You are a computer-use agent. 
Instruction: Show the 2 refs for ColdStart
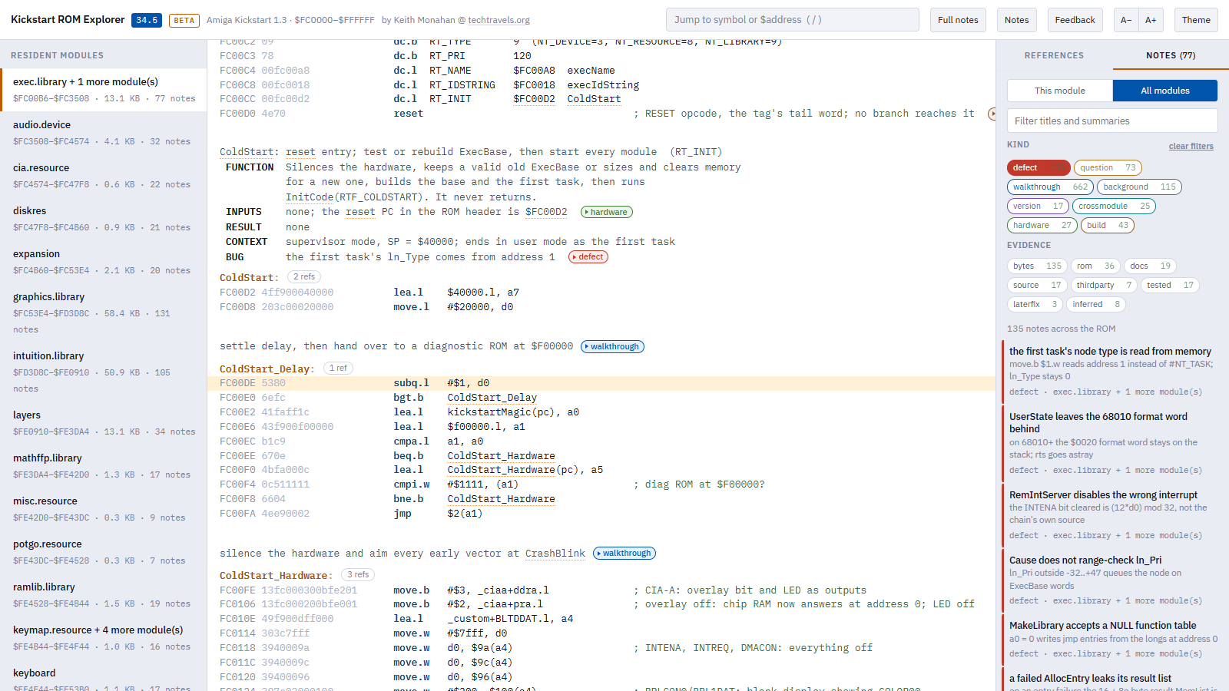pos(304,276)
